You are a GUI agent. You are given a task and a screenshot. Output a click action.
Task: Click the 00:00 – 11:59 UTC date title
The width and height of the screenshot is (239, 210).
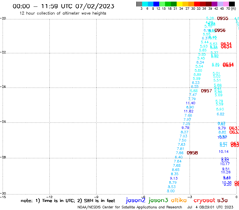pyautogui.click(x=63, y=6)
